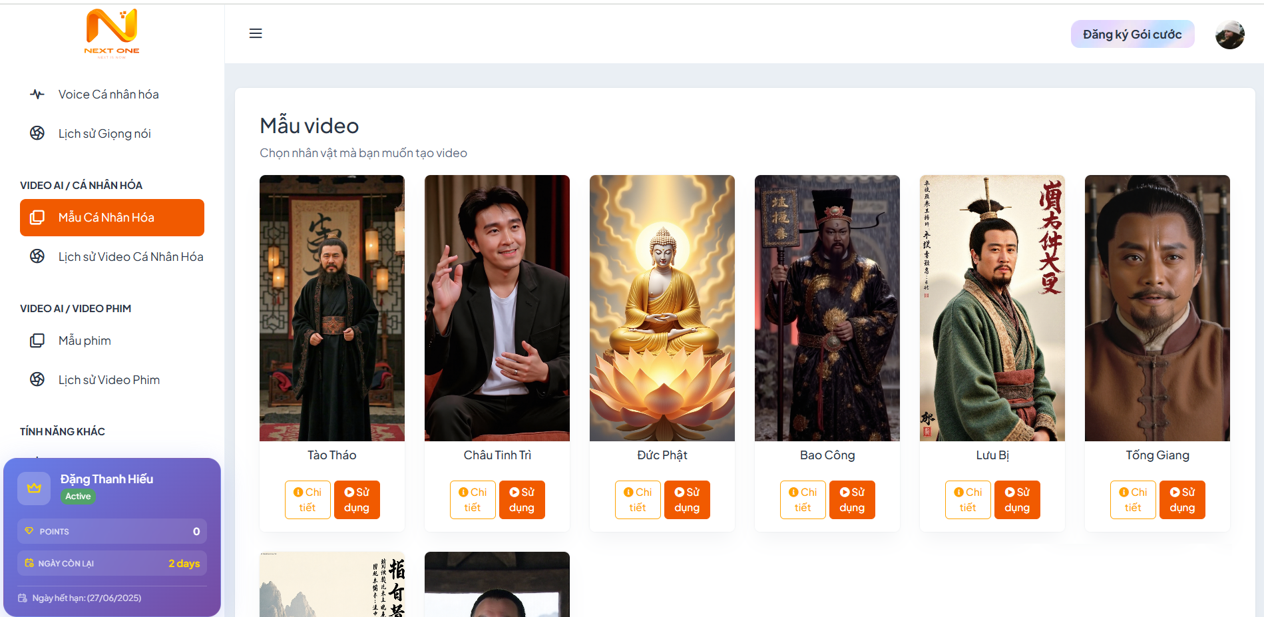The image size is (1264, 617).
Task: Click the Active status badge
Action: [x=78, y=497]
